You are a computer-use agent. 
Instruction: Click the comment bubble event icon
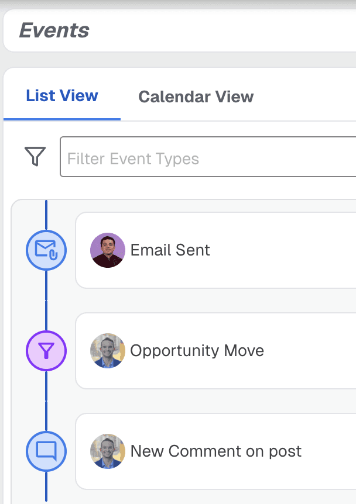coord(46,451)
